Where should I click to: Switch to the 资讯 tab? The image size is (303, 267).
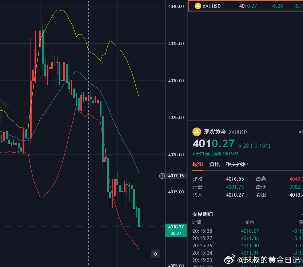215,164
